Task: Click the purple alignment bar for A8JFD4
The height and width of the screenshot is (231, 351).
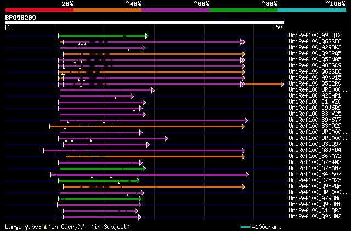Action: [143, 150]
